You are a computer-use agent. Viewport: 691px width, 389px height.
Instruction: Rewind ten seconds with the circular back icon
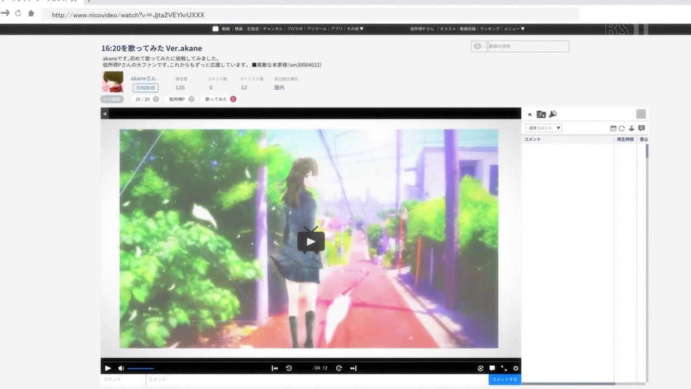[x=289, y=368]
